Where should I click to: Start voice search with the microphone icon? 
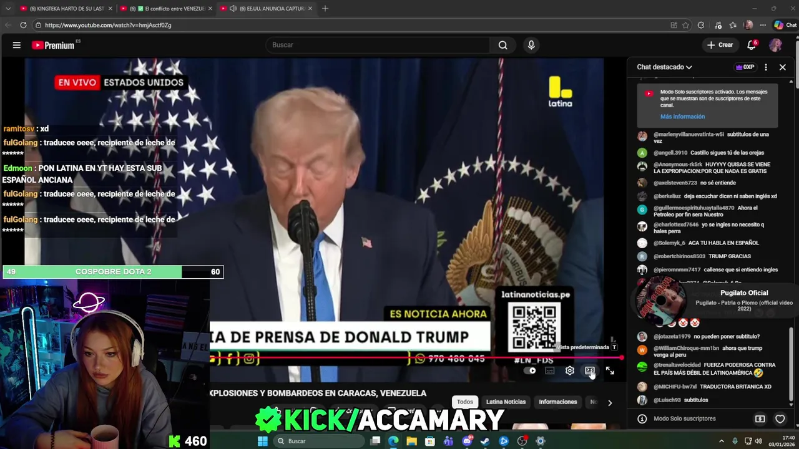tap(531, 45)
